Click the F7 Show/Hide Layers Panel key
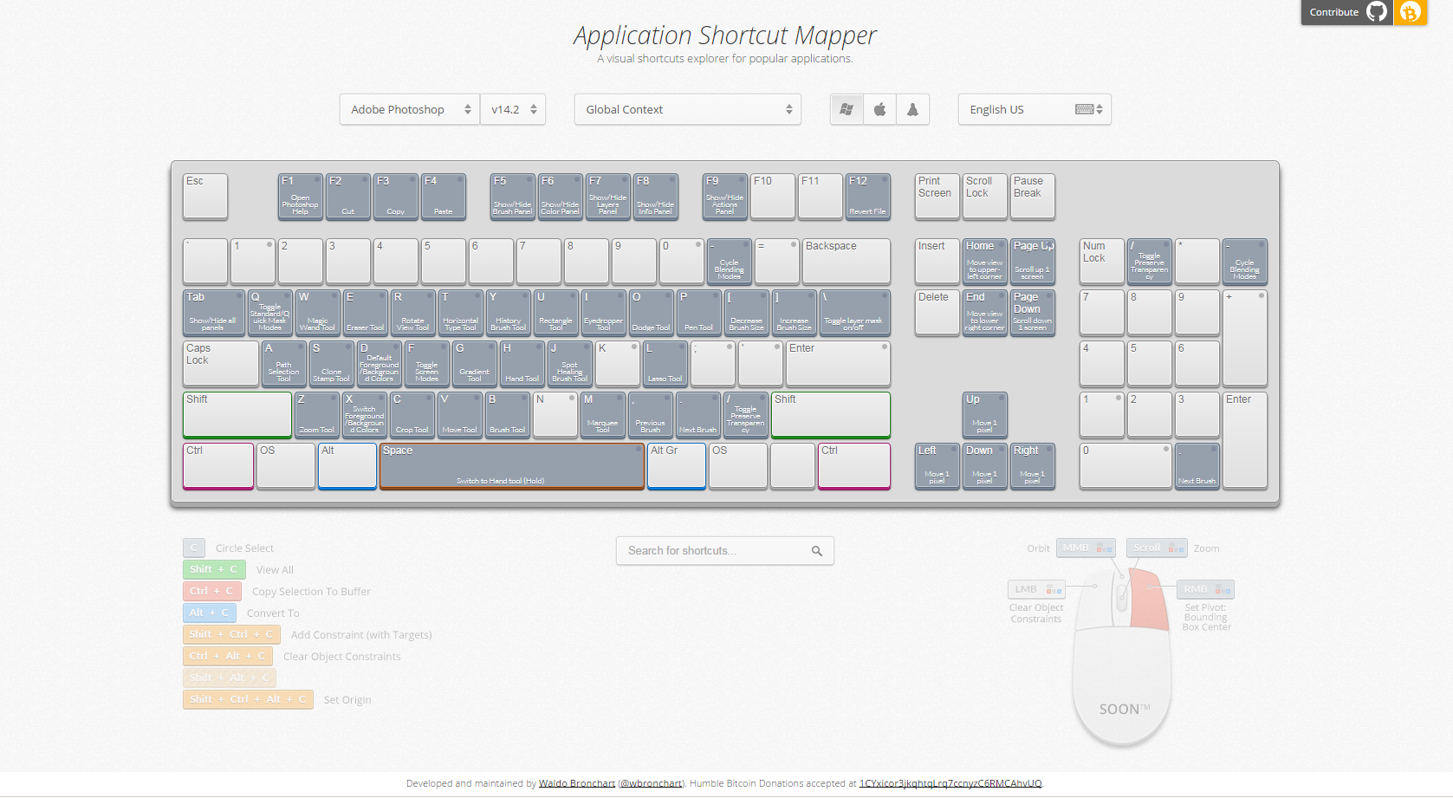This screenshot has height=798, width=1453. 608,197
